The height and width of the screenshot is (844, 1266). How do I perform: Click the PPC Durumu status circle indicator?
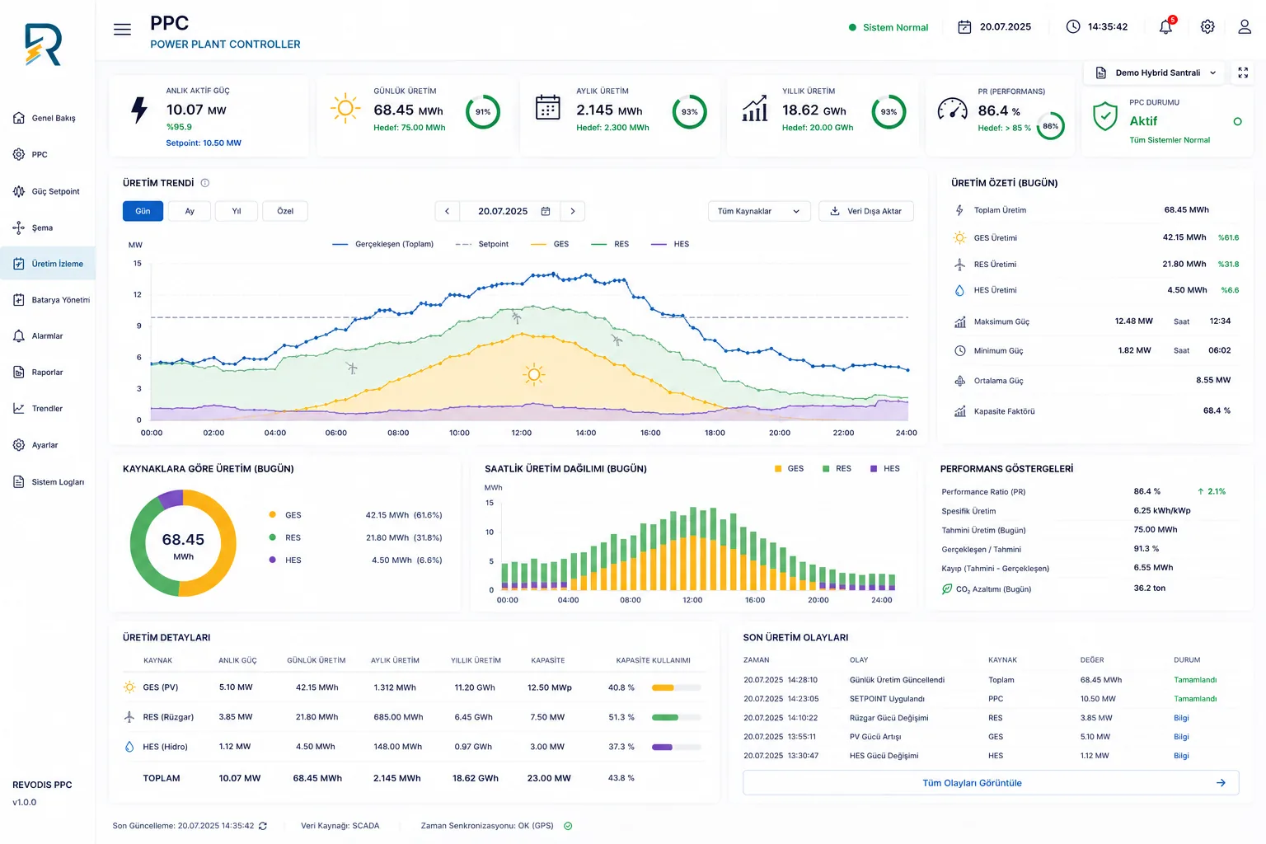coord(1237,122)
